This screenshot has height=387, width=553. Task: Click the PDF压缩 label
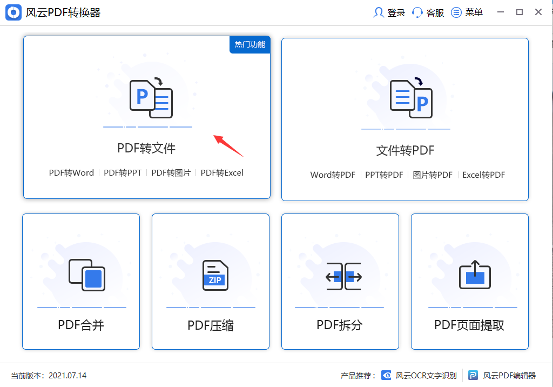210,325
